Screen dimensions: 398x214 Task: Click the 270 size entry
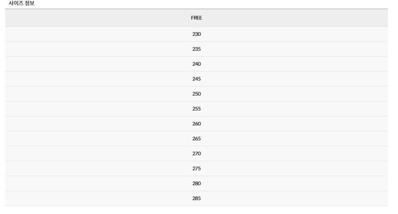[x=196, y=153]
